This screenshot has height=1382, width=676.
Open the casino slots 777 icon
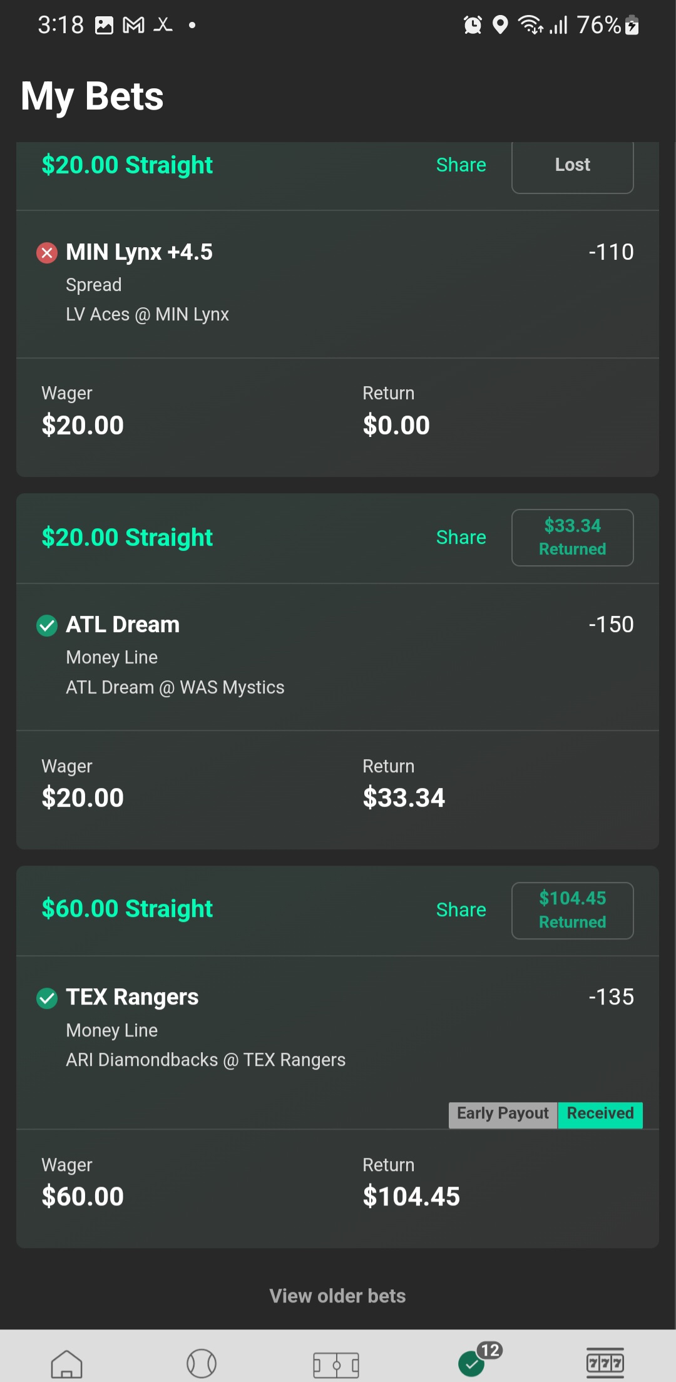point(605,1363)
